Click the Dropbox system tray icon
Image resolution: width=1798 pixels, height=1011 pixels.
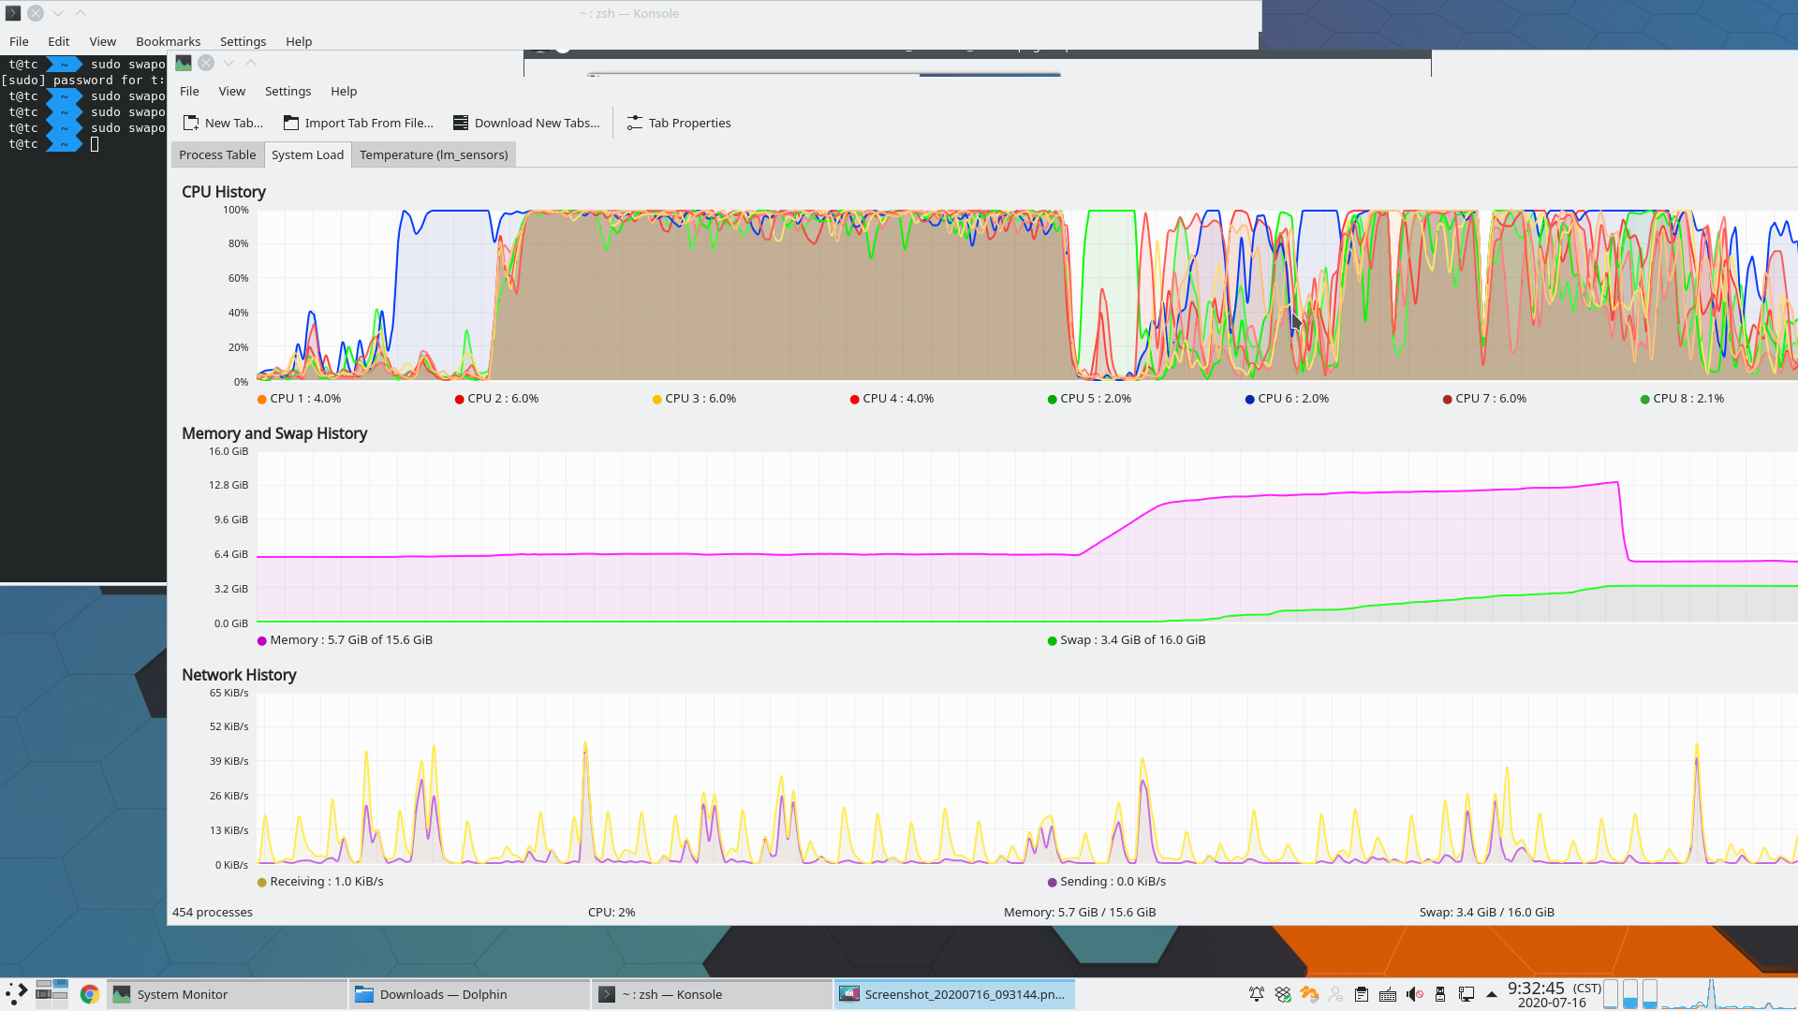point(1283,995)
